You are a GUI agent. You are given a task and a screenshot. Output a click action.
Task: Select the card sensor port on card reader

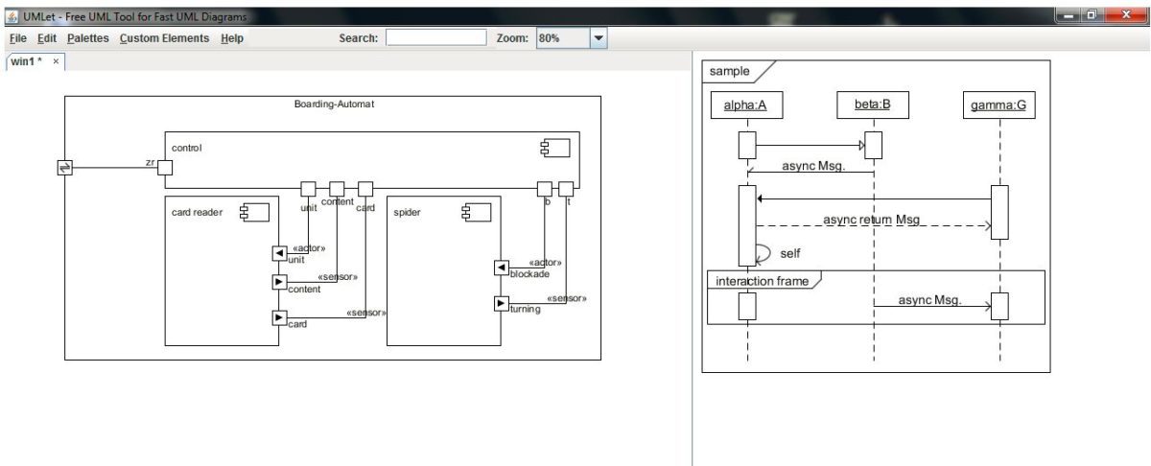(279, 317)
